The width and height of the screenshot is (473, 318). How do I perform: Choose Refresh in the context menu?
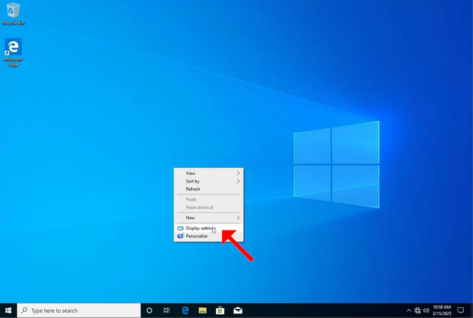209,189
